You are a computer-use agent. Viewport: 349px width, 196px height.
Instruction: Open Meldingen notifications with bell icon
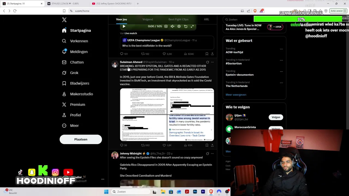(75, 52)
